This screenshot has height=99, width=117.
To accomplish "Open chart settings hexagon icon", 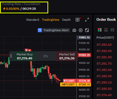I will (x=81, y=30).
